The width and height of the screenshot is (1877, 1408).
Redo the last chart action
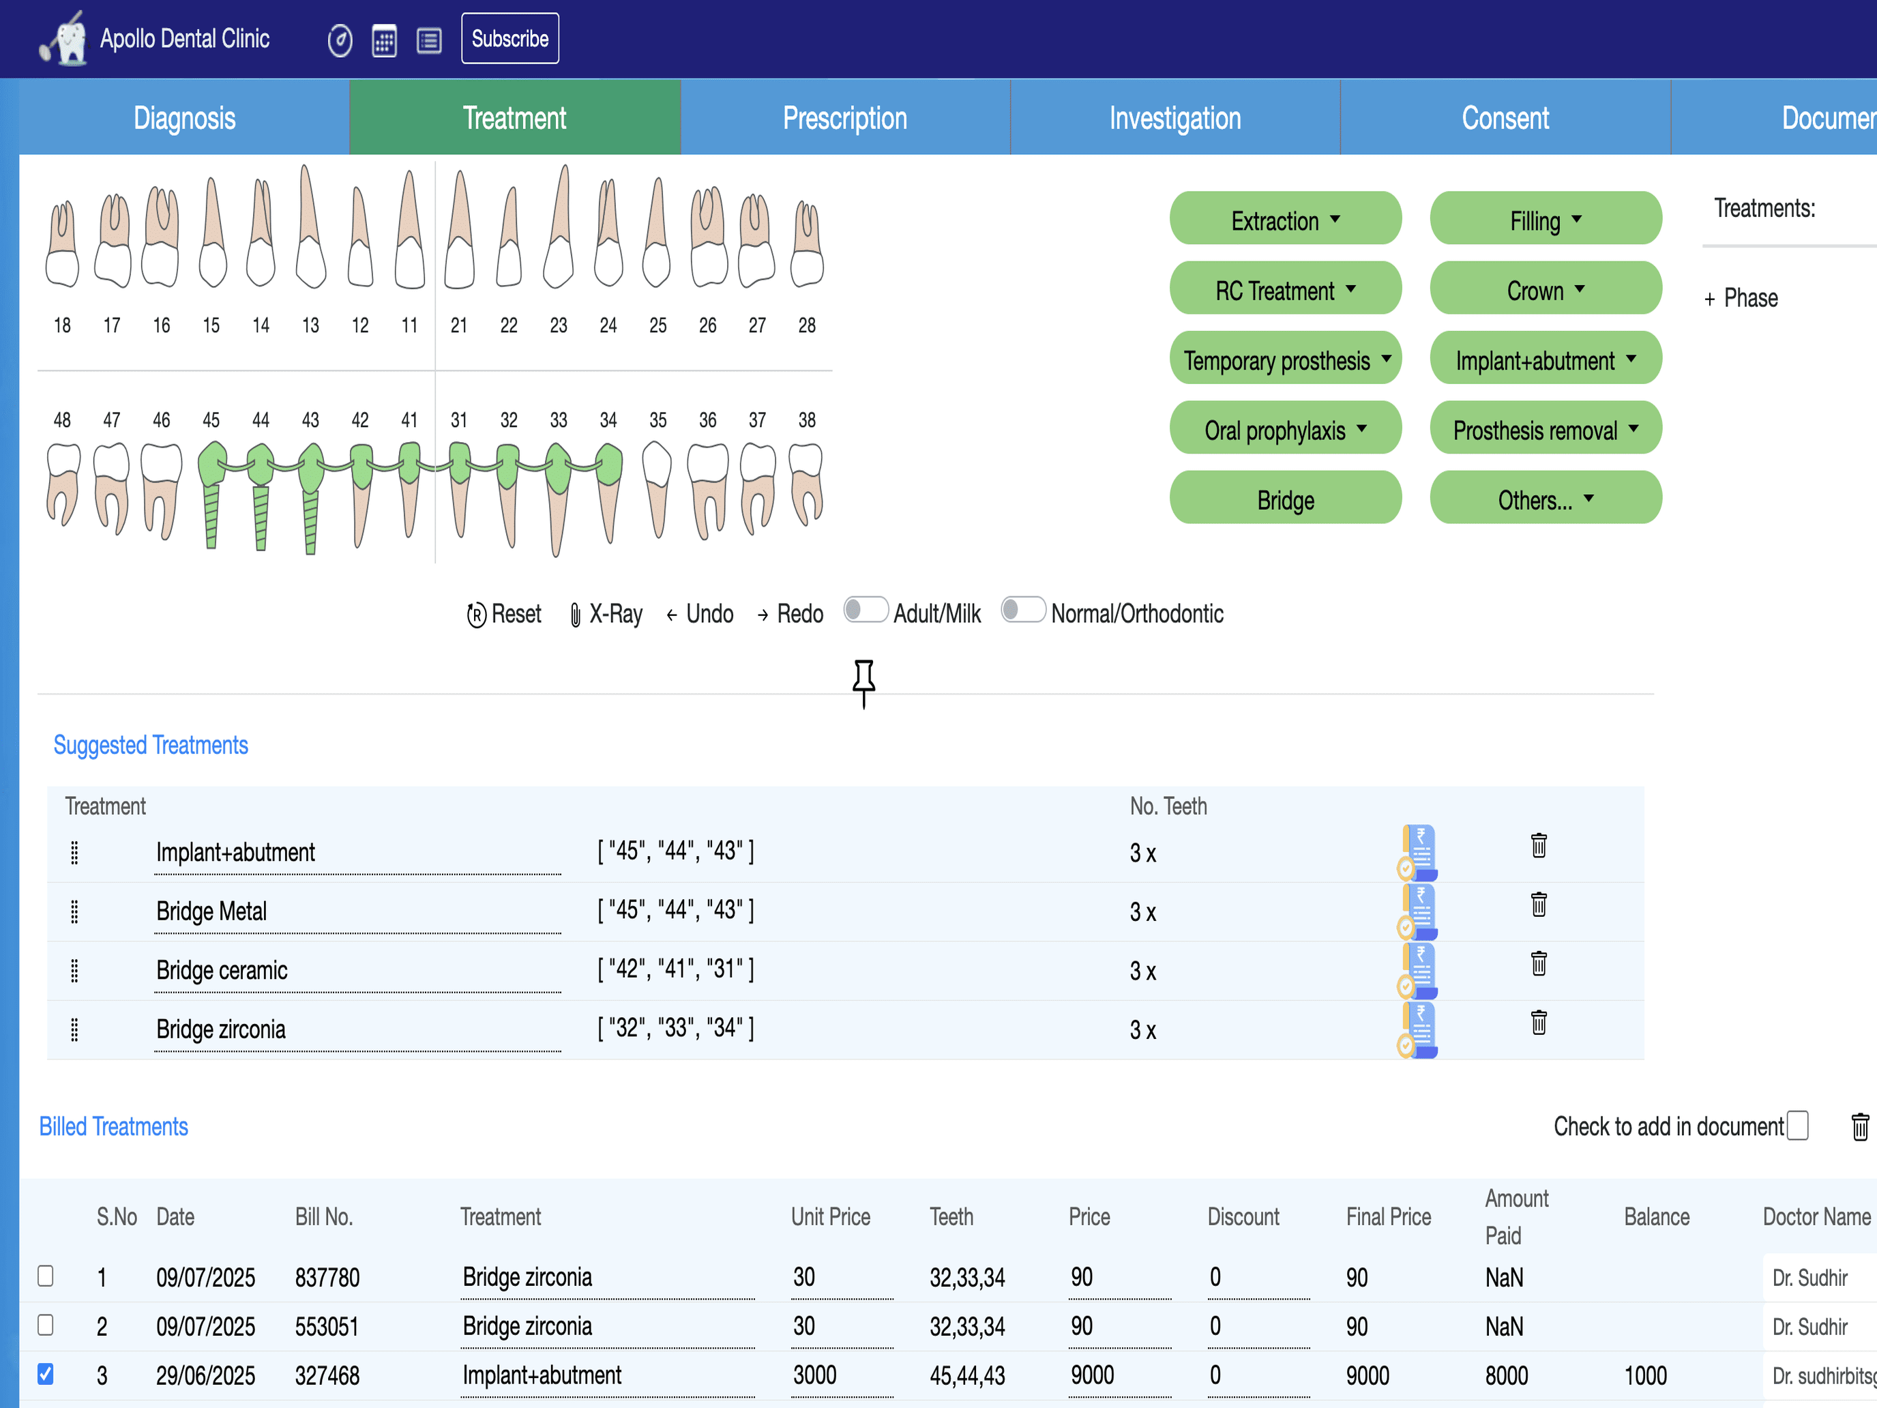(790, 614)
